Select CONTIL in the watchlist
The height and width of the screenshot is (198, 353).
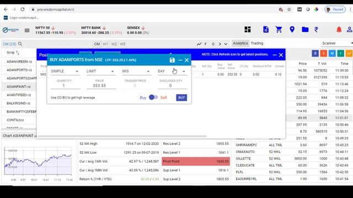tap(19, 120)
